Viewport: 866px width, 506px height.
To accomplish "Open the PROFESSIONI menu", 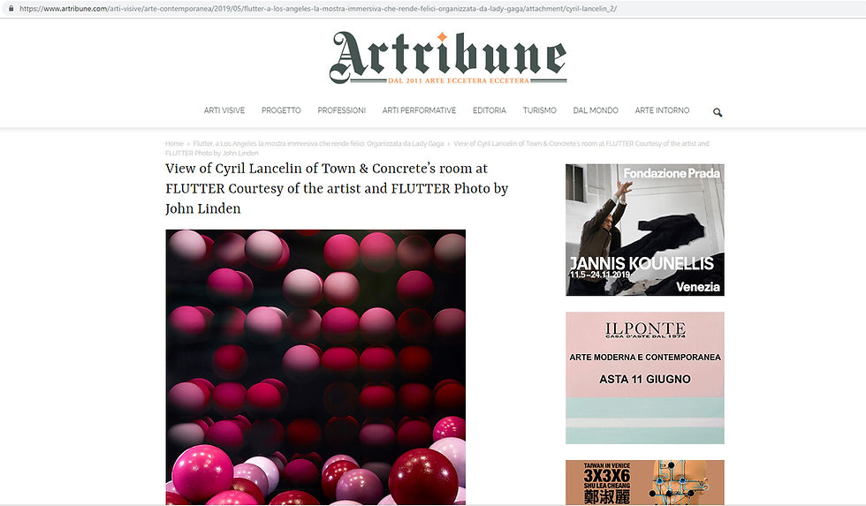I will point(341,110).
